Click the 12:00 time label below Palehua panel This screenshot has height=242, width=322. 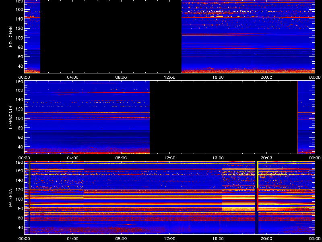coord(169,239)
